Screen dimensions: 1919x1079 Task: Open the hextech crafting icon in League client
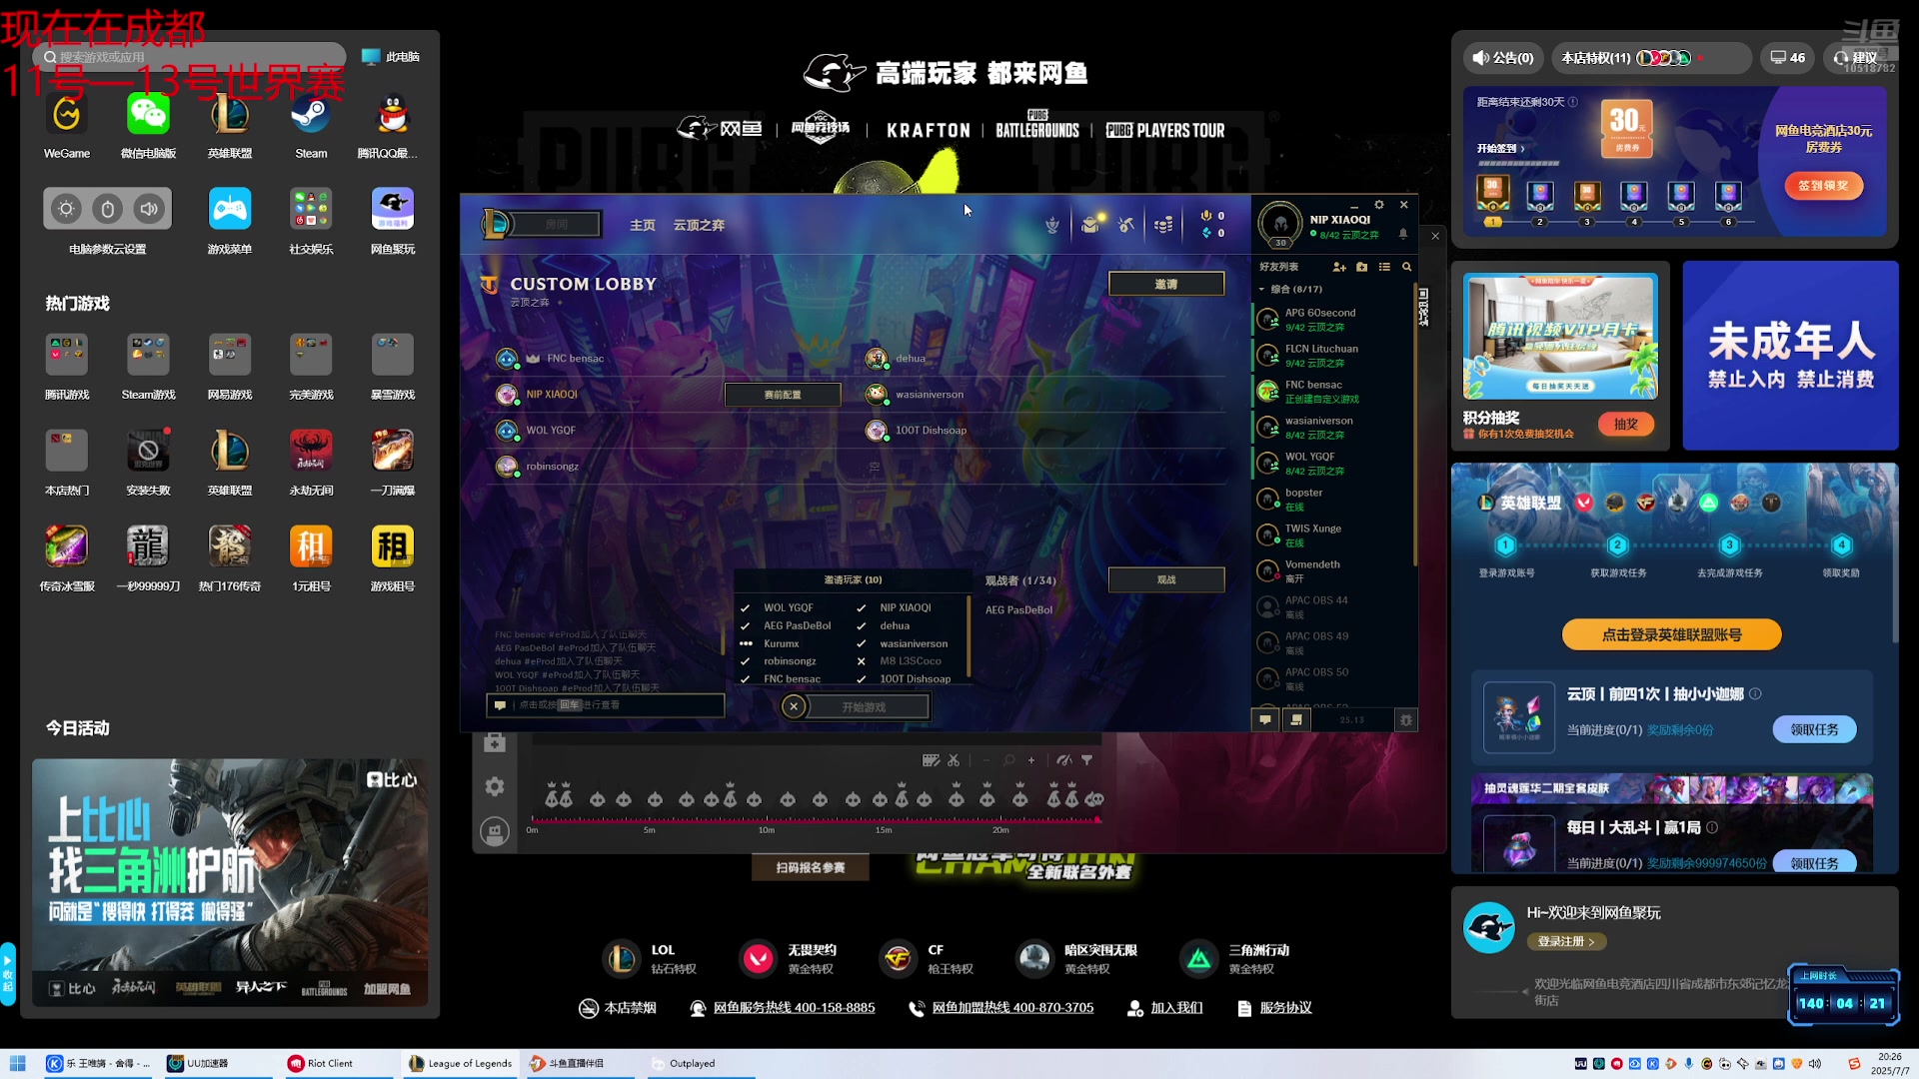tap(1127, 225)
